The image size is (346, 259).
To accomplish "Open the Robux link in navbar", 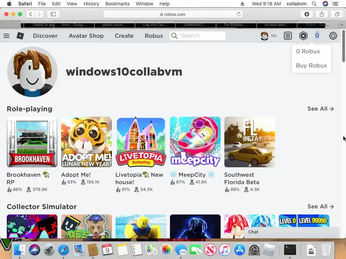I will [x=154, y=36].
